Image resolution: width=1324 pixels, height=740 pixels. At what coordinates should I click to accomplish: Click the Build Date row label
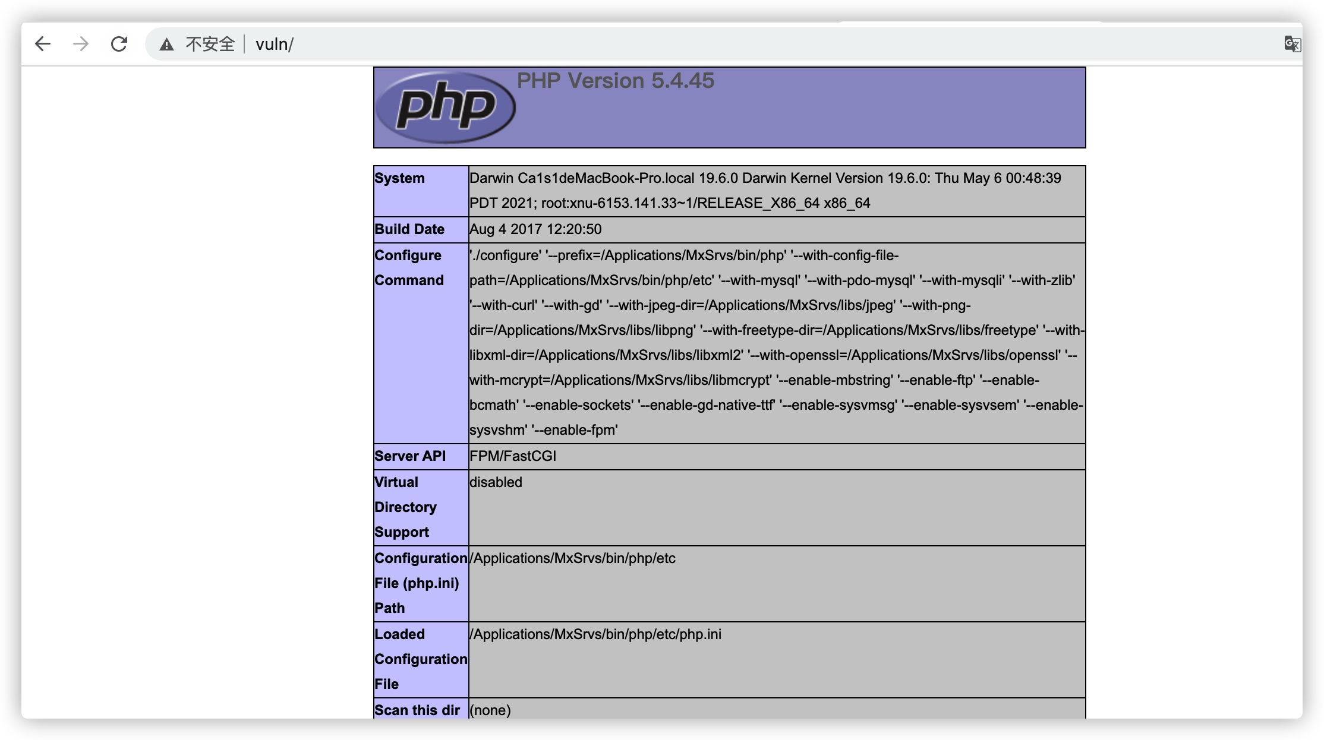click(409, 229)
